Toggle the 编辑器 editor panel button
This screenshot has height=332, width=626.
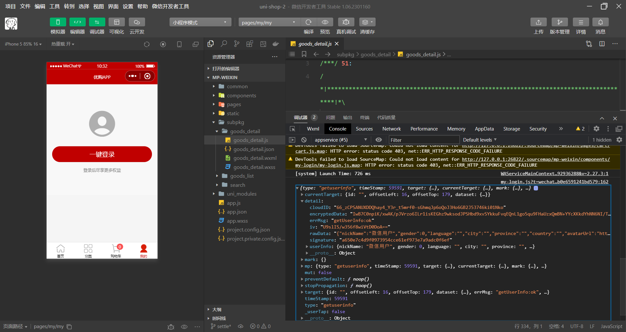click(77, 22)
